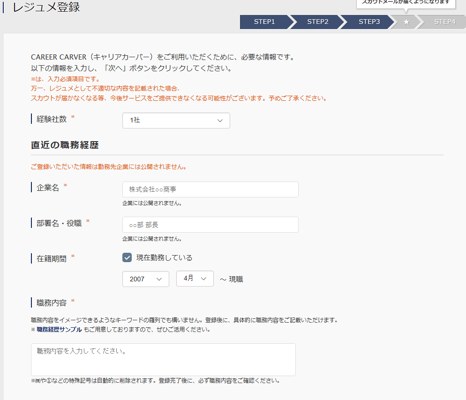Click the 経験社数 field label
Screen dimensions: 466x400
(52, 119)
